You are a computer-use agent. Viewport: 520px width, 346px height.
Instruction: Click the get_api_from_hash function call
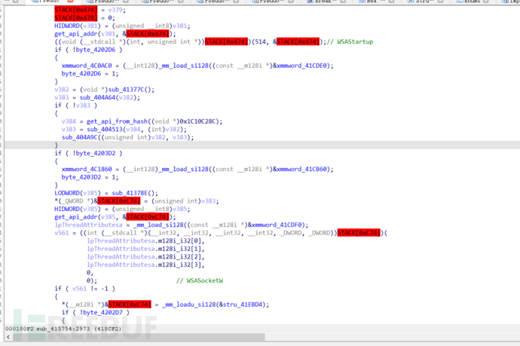[115, 121]
